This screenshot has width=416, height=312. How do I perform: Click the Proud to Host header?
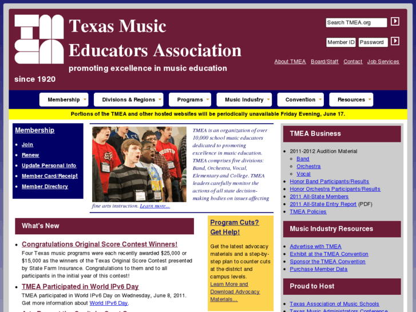coord(342,286)
